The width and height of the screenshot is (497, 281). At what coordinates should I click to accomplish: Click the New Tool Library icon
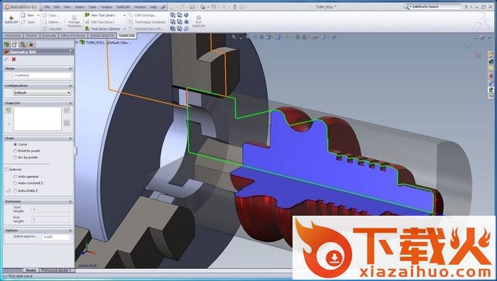[87, 15]
